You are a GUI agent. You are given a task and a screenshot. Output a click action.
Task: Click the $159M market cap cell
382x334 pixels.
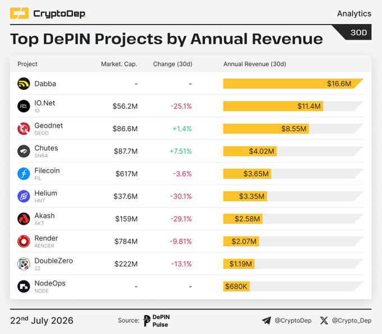126,219
